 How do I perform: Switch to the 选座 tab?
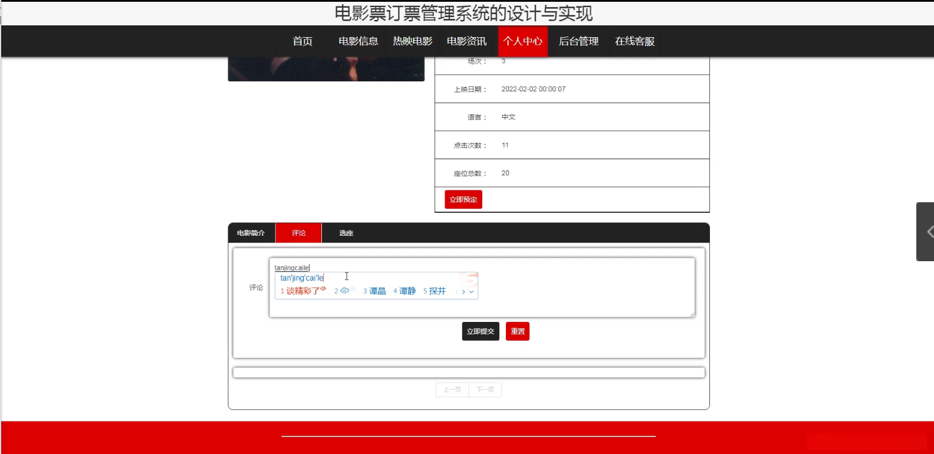click(346, 233)
